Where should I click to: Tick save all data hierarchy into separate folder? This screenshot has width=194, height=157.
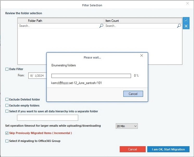point(7,111)
